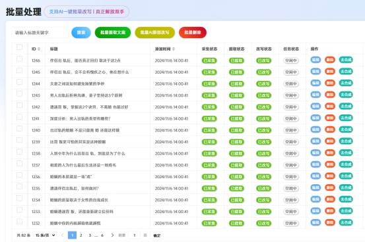This screenshot has width=365, height=242.
Task: Click the blue 编辑 button for row 1244
Action: click(x=315, y=83)
